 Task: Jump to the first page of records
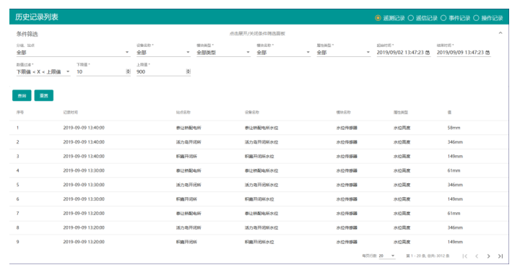click(x=465, y=256)
